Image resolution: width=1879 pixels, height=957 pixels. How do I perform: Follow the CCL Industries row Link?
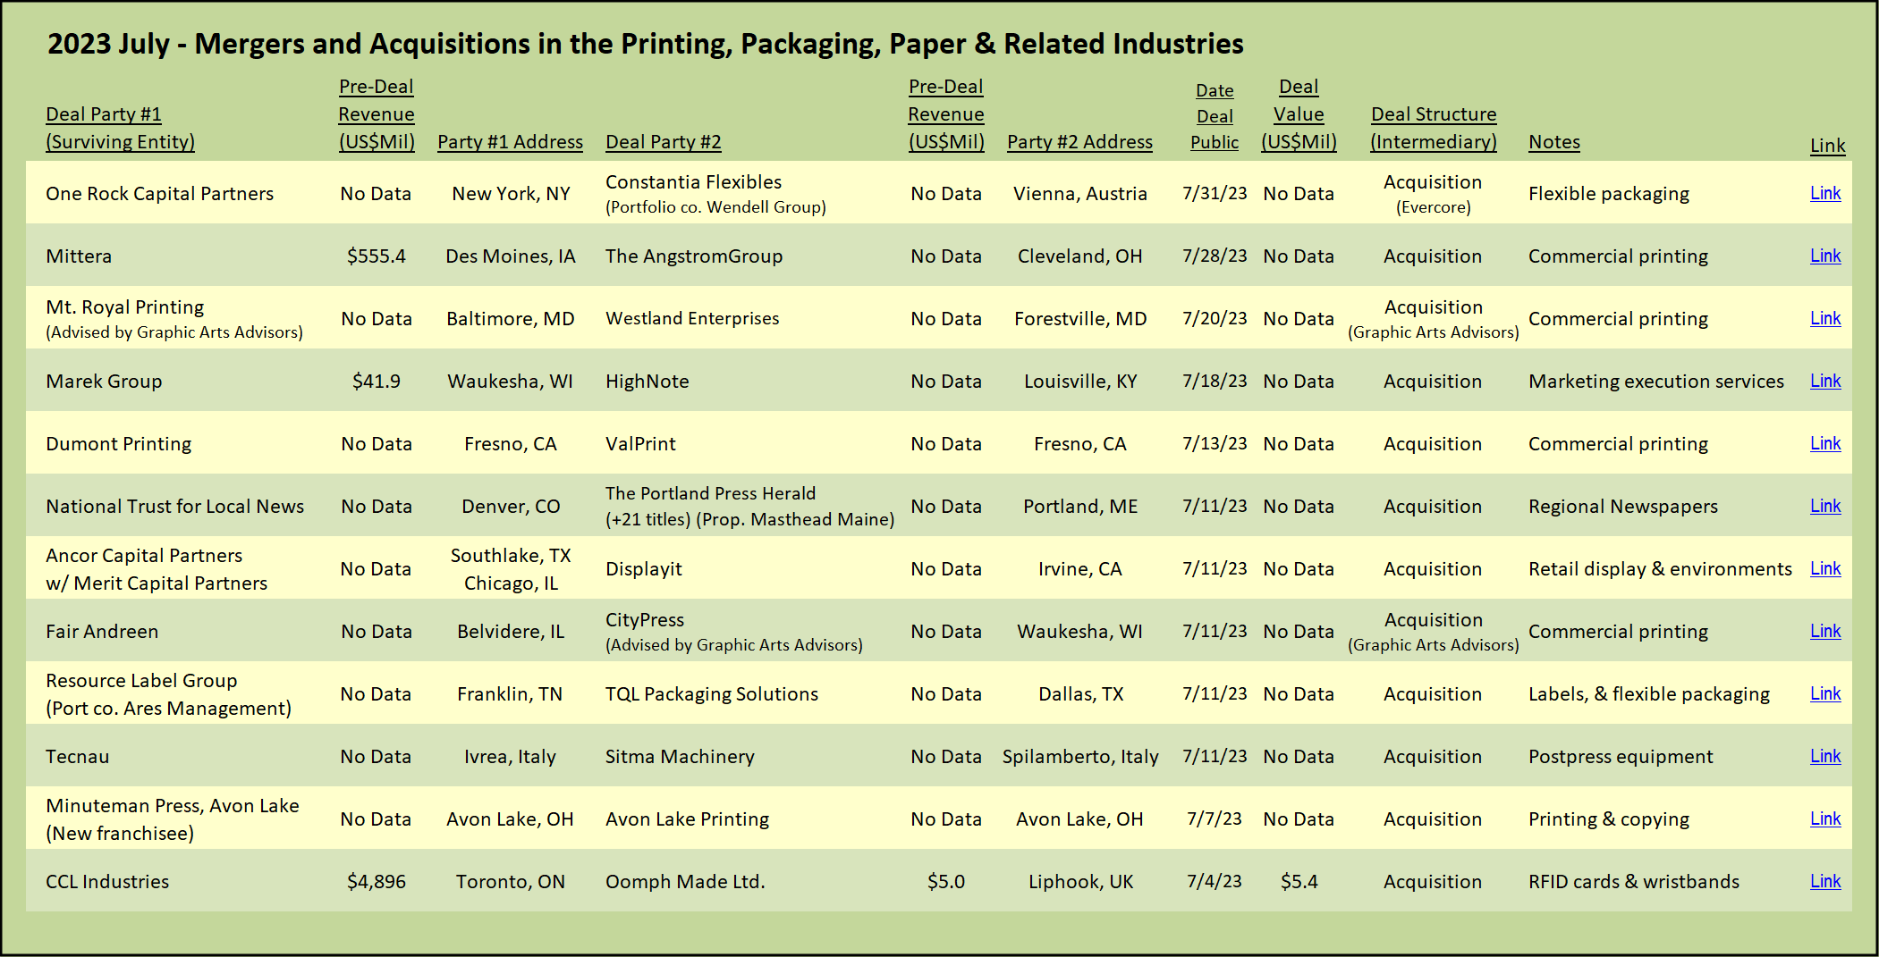click(1824, 881)
